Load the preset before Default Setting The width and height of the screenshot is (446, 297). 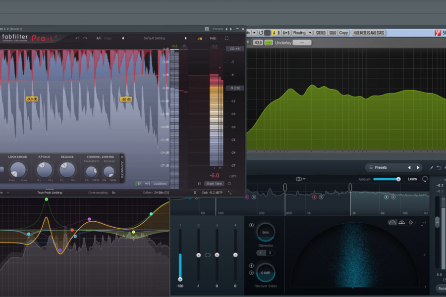tap(123, 38)
